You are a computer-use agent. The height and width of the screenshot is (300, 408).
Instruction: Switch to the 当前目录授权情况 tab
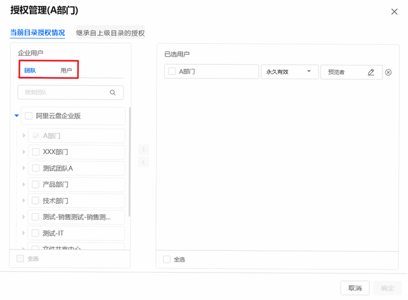tap(37, 33)
